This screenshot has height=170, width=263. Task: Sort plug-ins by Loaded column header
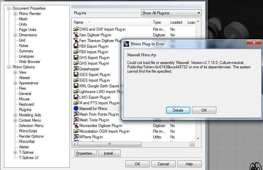click(x=177, y=22)
